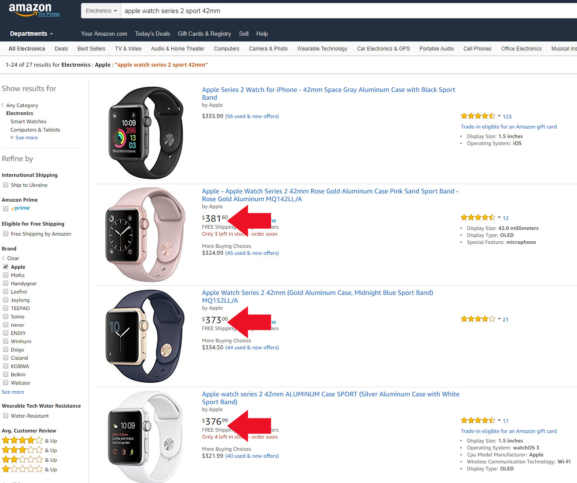Click star rating of Space Gray watch
Screen dimensions: 577x483
click(x=478, y=116)
